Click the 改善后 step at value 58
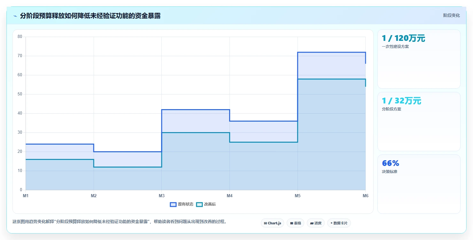 (x=331, y=79)
